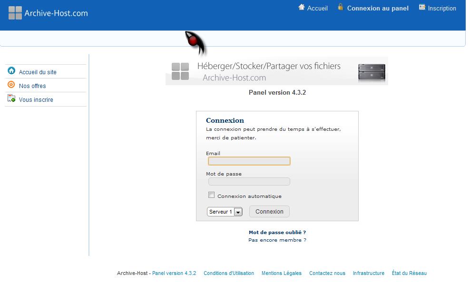Click the 'Connexion' form heading

[x=225, y=120]
